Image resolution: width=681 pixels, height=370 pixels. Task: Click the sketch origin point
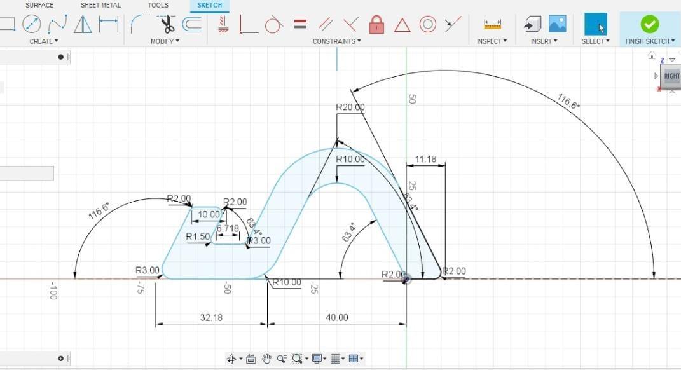click(406, 279)
